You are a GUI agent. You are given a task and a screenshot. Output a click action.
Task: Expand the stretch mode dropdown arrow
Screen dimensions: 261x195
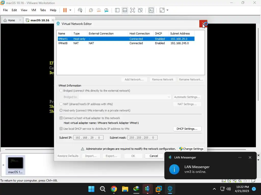click(x=167, y=10)
